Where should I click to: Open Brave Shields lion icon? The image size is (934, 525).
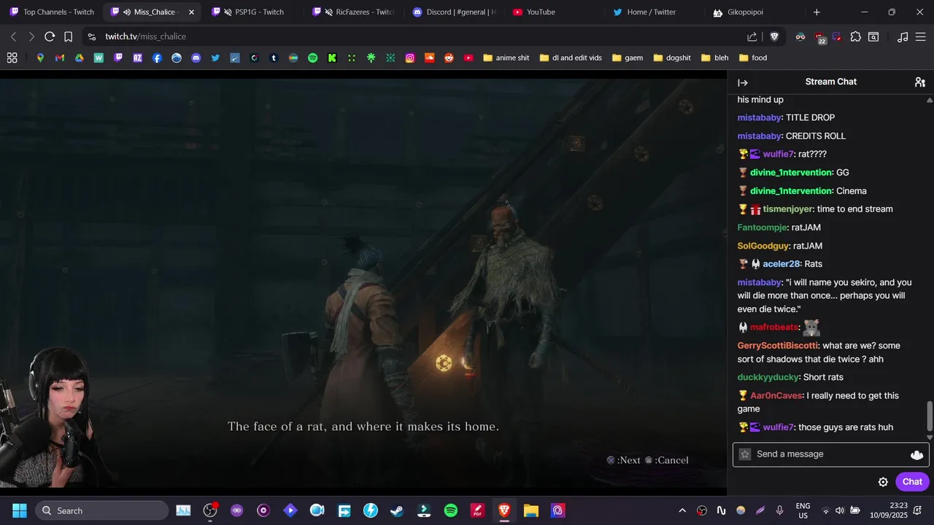[x=774, y=36]
